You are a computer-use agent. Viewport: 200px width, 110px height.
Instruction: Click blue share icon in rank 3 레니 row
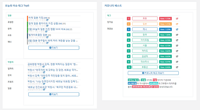click(177, 30)
